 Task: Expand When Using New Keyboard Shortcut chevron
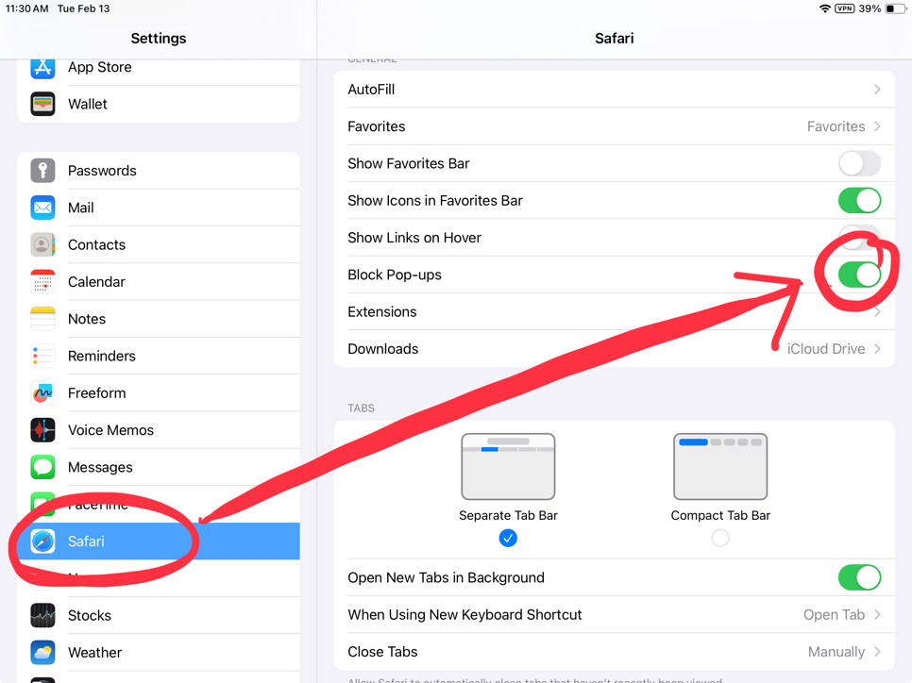click(877, 615)
